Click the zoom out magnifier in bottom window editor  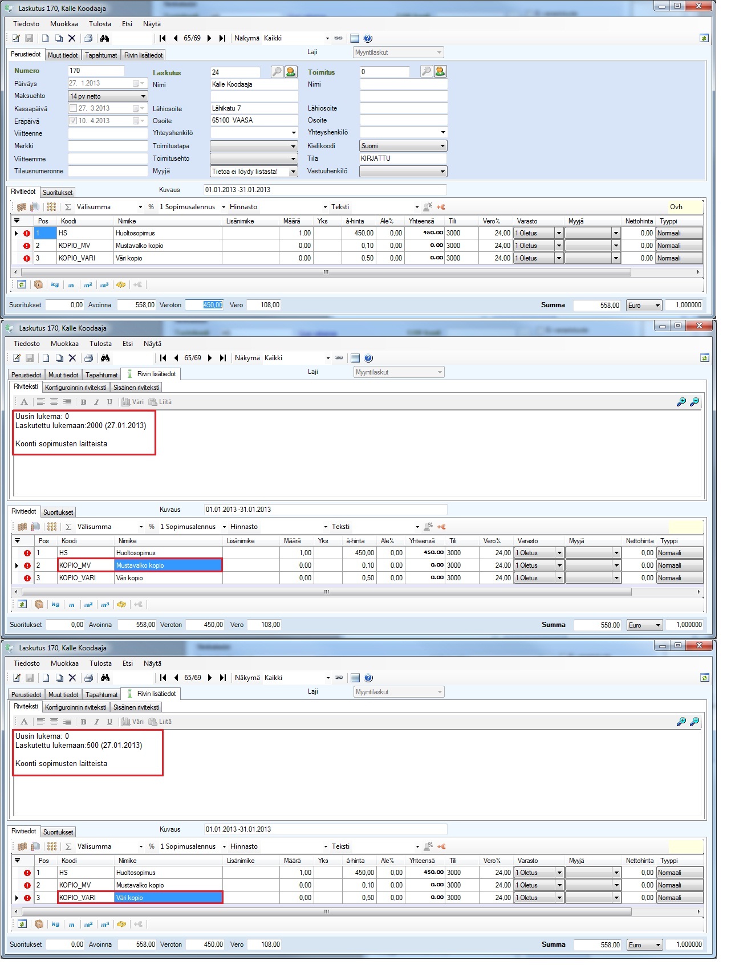pyautogui.click(x=695, y=722)
